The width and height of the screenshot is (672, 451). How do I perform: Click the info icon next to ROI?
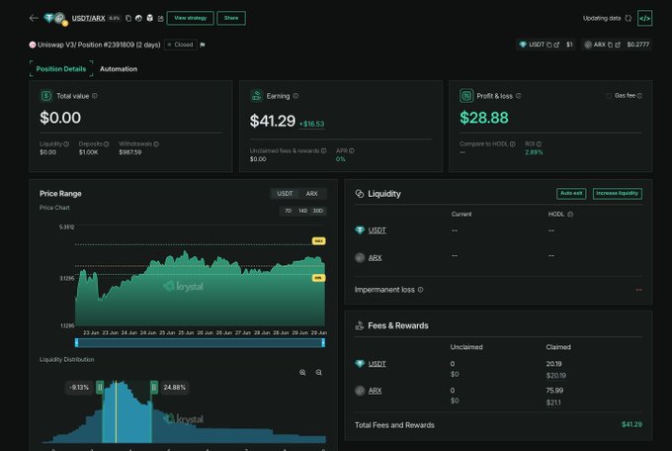pos(539,144)
